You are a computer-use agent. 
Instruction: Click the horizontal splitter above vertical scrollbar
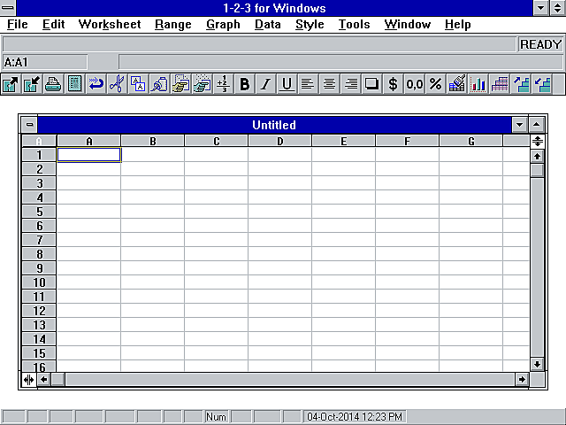537,141
